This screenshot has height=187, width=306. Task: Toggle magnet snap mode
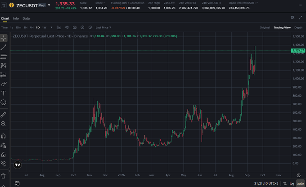coord(4,136)
